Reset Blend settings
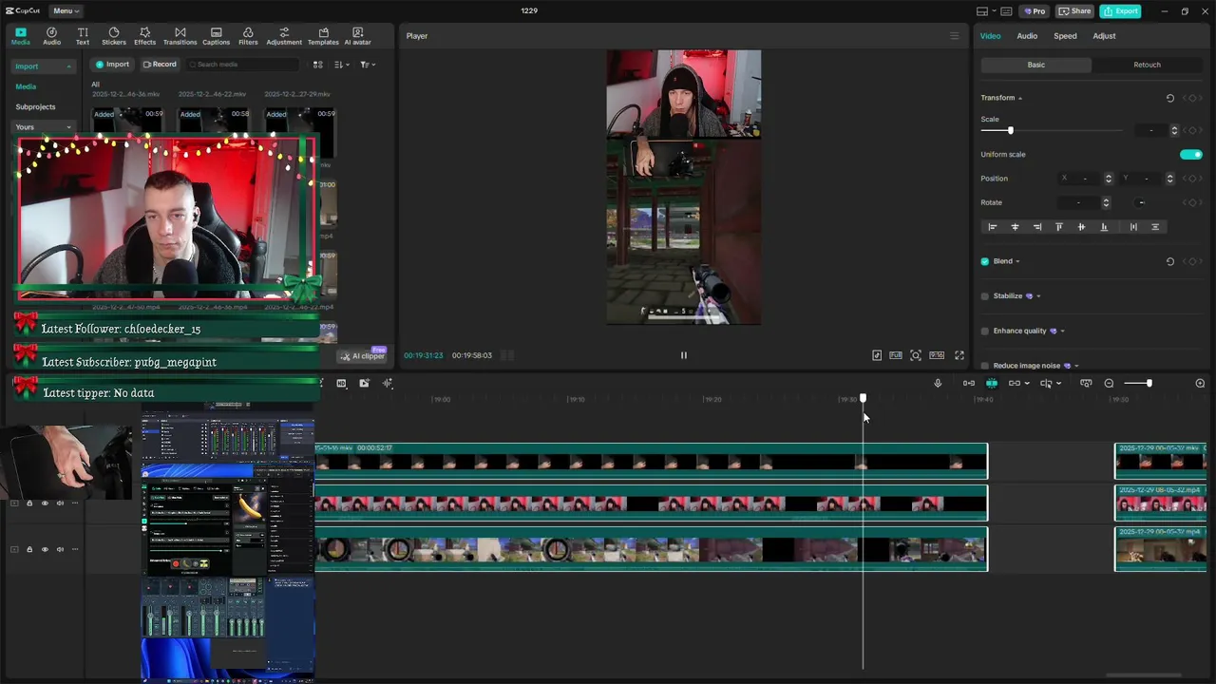Image resolution: width=1216 pixels, height=684 pixels. click(x=1170, y=261)
